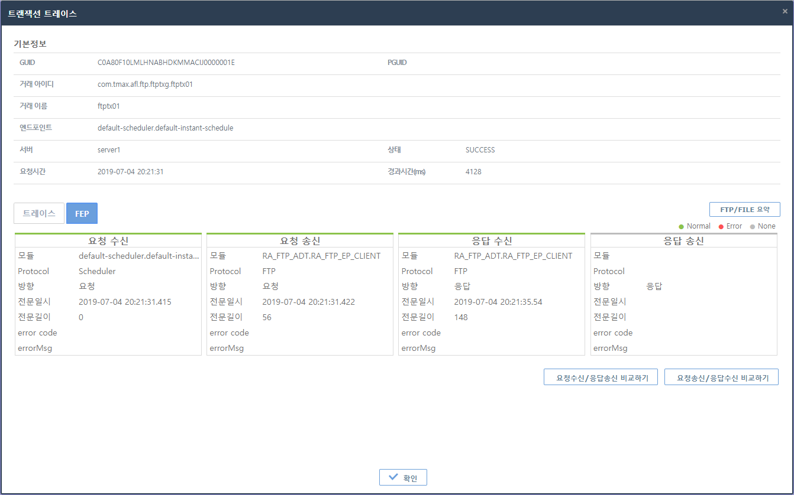Select the server1 server value
Viewport: 794px width, 495px height.
108,149
